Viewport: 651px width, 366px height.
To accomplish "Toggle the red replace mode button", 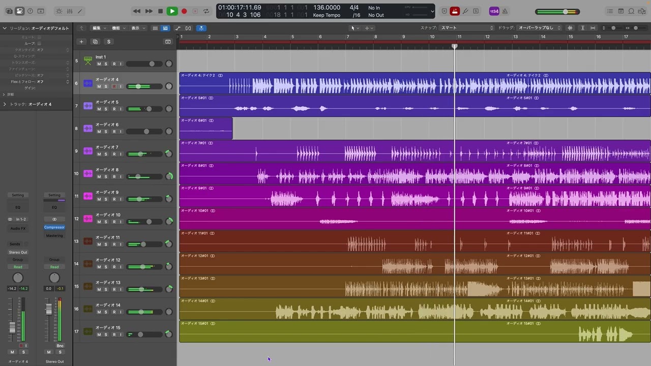I will click(455, 11).
